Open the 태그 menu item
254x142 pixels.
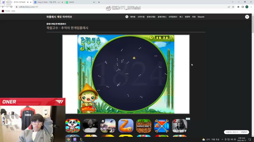tap(181, 17)
